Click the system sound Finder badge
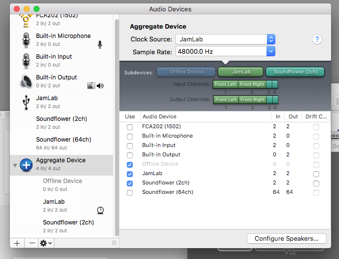 [91, 86]
